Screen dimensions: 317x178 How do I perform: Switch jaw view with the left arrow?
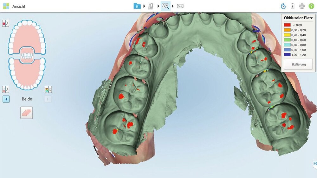(x=6, y=99)
